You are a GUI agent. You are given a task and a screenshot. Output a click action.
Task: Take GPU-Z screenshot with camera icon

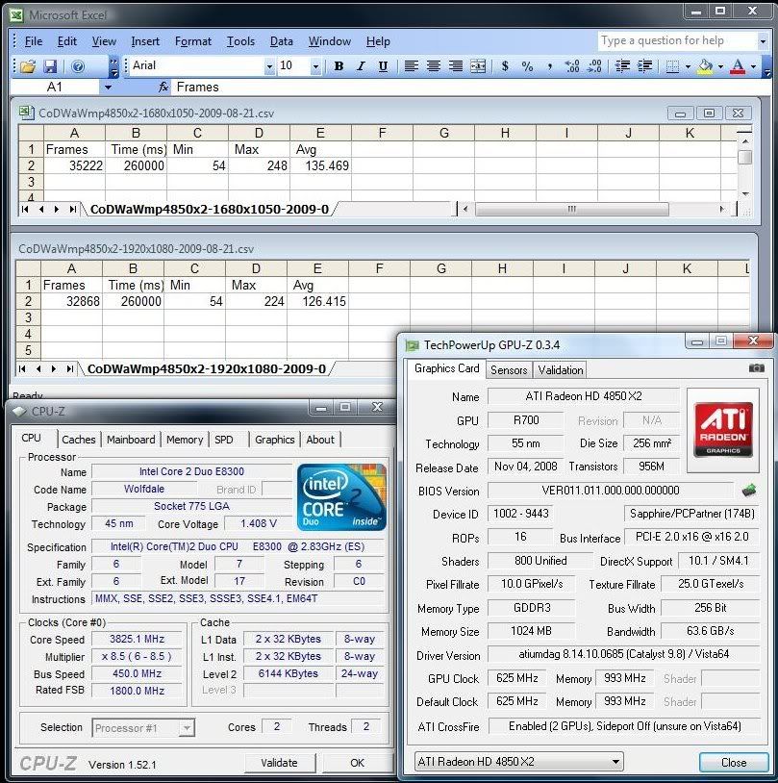tap(757, 368)
